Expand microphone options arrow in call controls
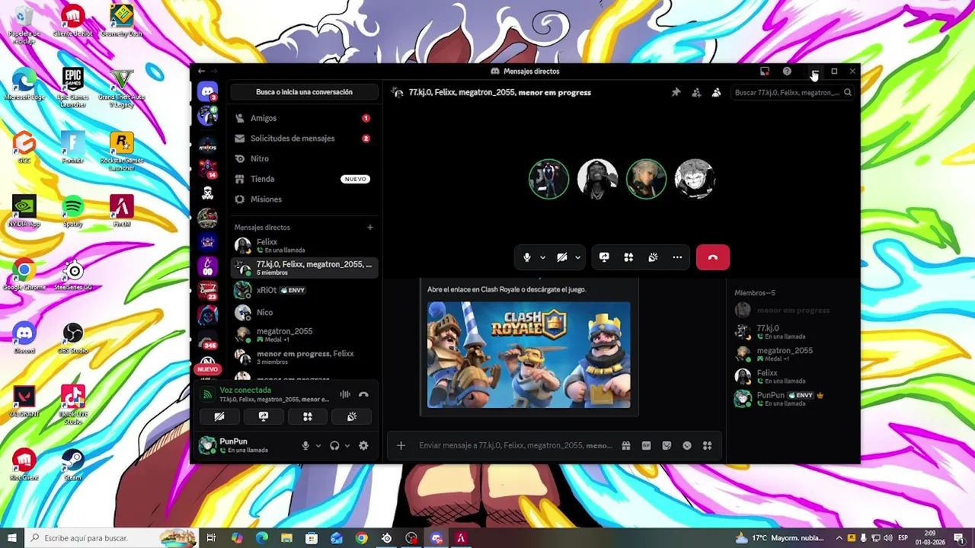This screenshot has height=548, width=975. coord(542,257)
